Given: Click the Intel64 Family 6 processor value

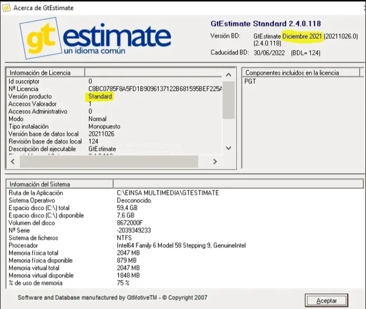Looking at the screenshot, I should pyautogui.click(x=181, y=245).
